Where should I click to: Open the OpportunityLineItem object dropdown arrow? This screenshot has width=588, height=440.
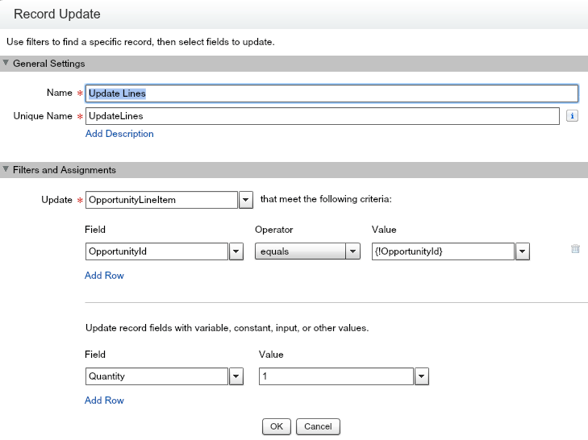[247, 199]
